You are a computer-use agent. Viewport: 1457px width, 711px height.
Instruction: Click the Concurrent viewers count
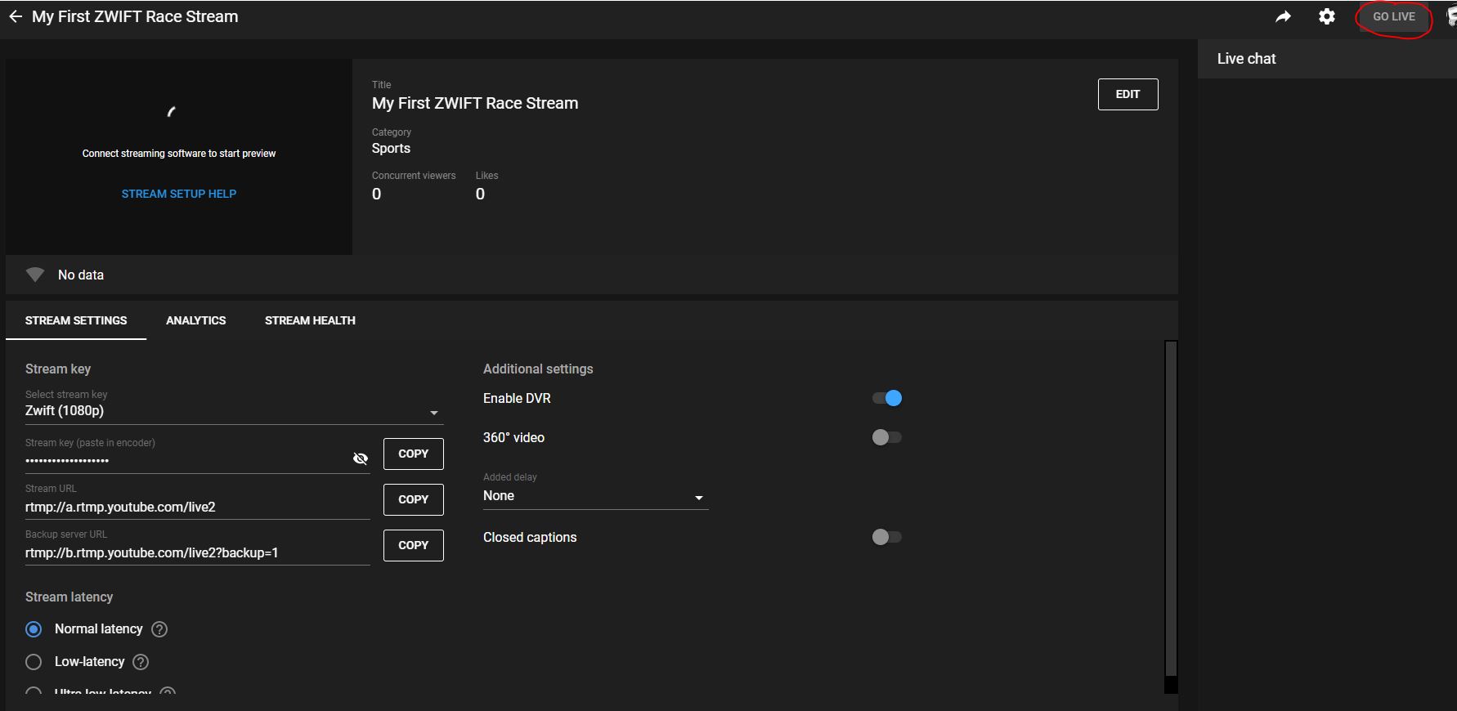tap(376, 195)
